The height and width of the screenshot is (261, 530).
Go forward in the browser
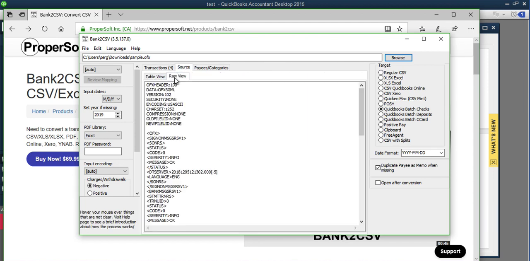28,29
